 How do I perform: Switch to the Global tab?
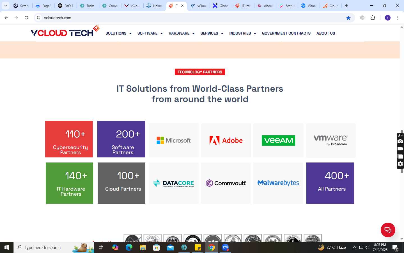coord(221,6)
